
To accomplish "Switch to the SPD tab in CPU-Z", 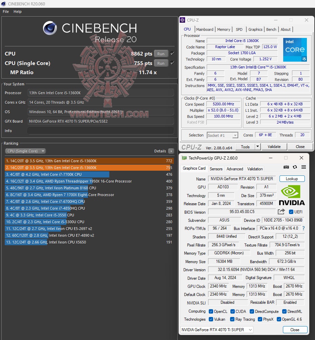I will 239,29.
